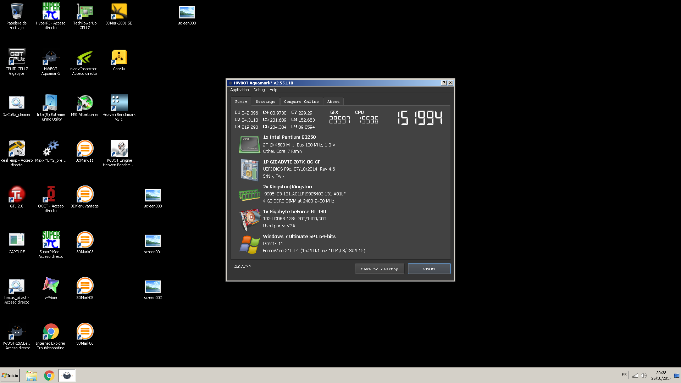681x383 pixels.
Task: Open the Debug menu in Aquamark
Action: point(259,90)
